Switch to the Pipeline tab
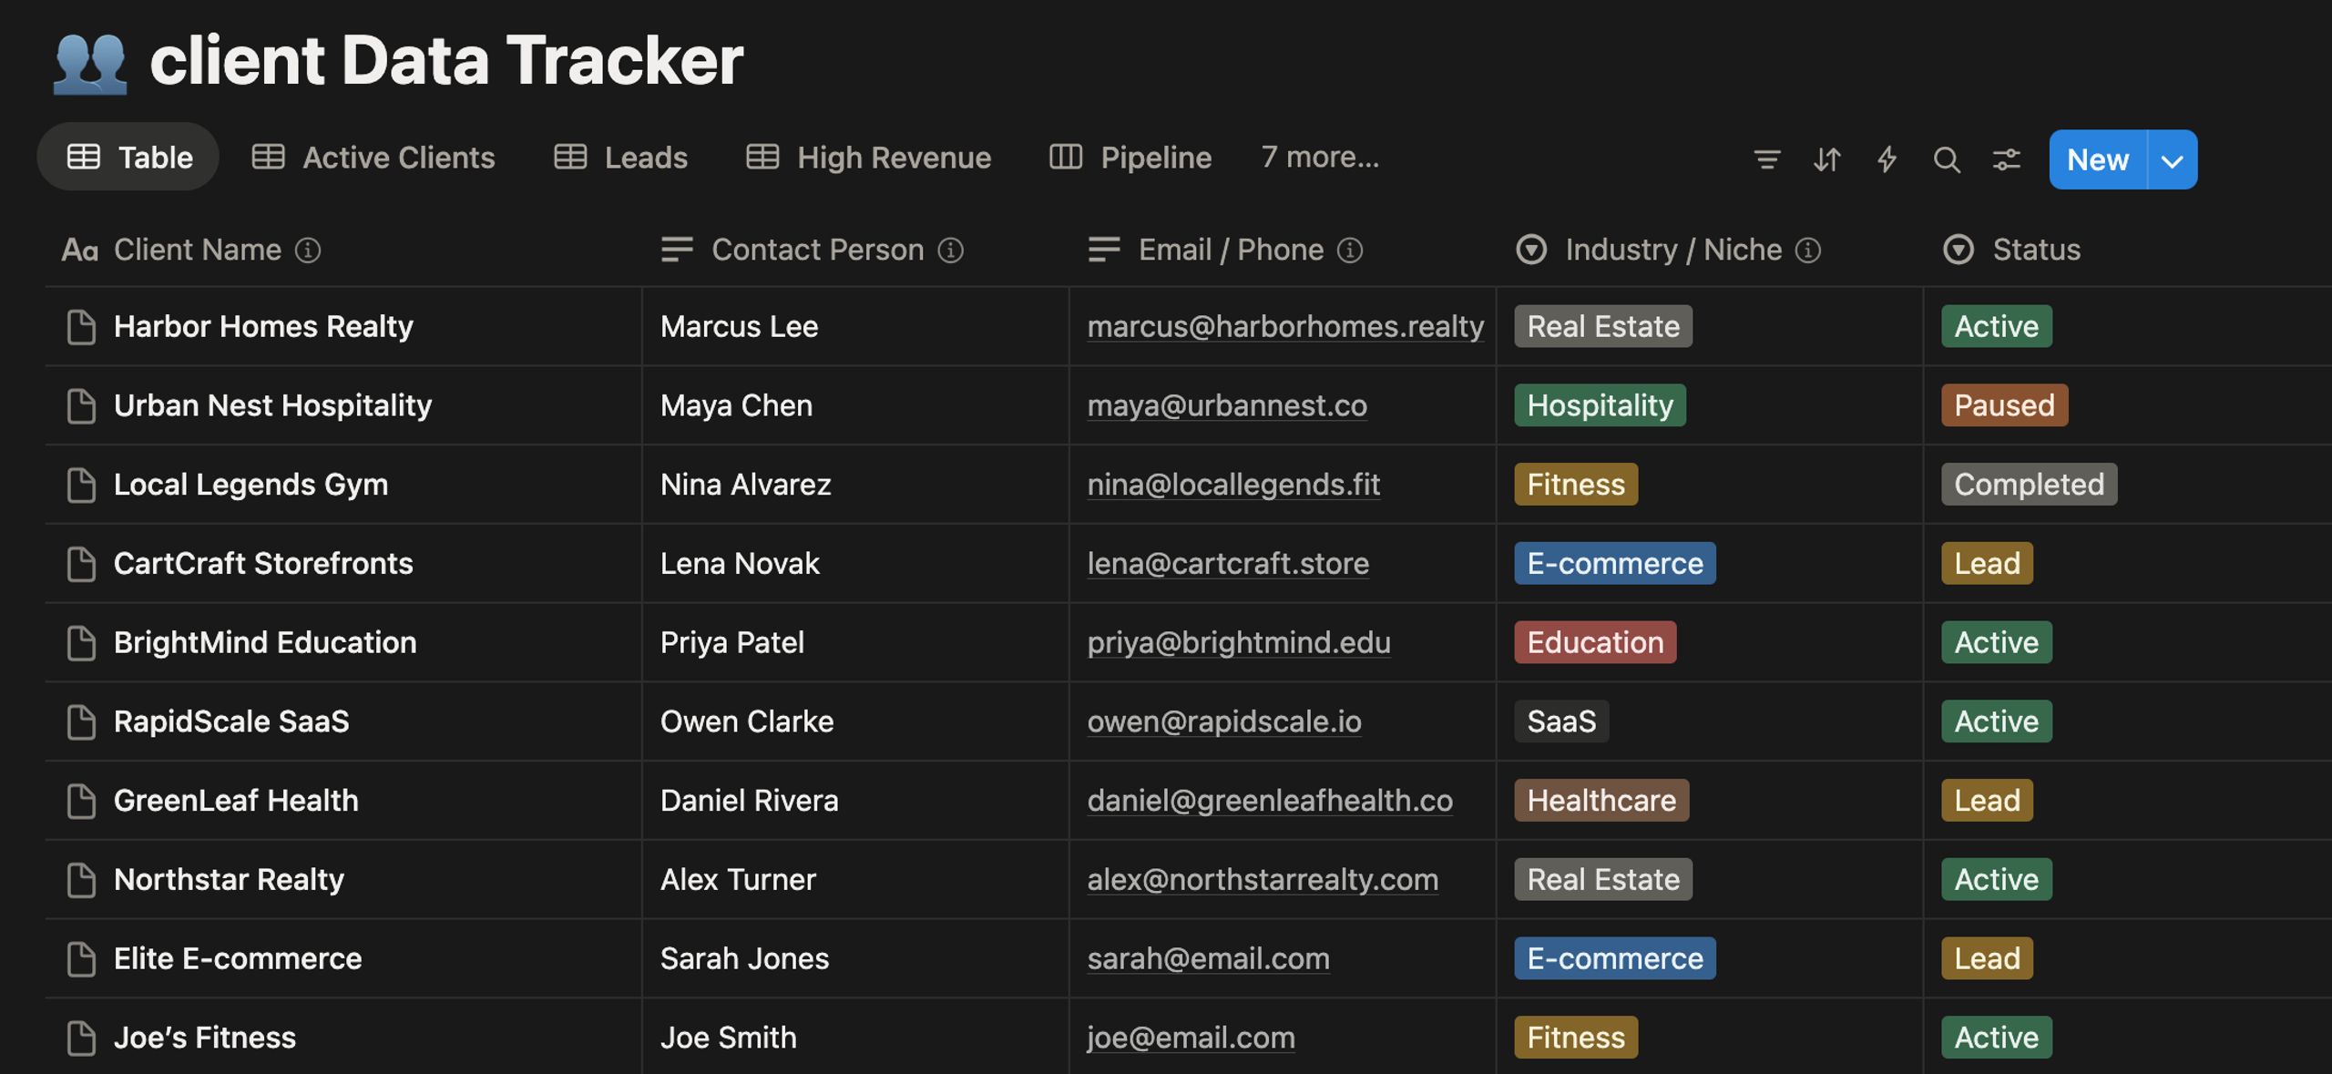 pos(1130,158)
